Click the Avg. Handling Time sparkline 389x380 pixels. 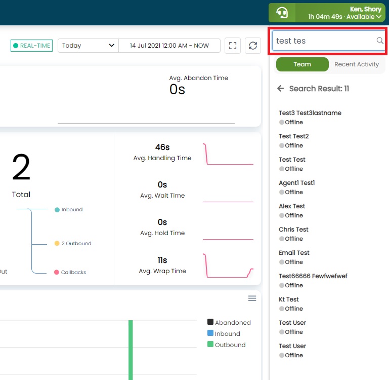[228, 154]
